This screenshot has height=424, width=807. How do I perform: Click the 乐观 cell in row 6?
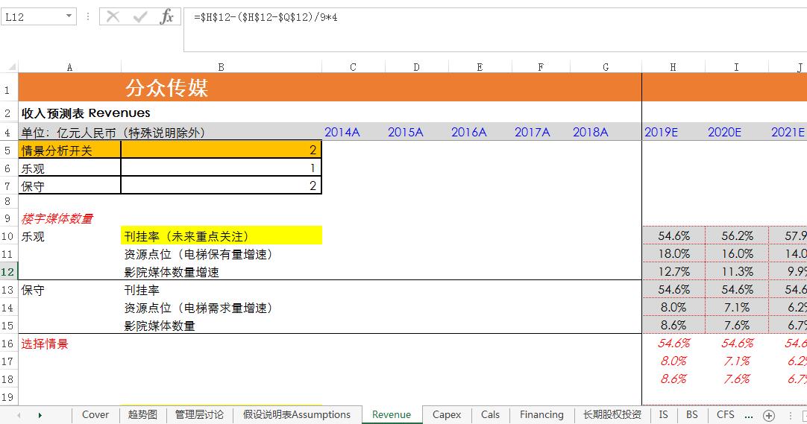click(x=69, y=168)
